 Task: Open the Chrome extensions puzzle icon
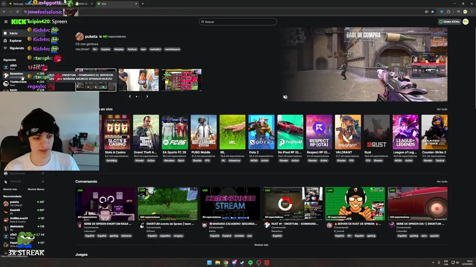pyautogui.click(x=448, y=12)
